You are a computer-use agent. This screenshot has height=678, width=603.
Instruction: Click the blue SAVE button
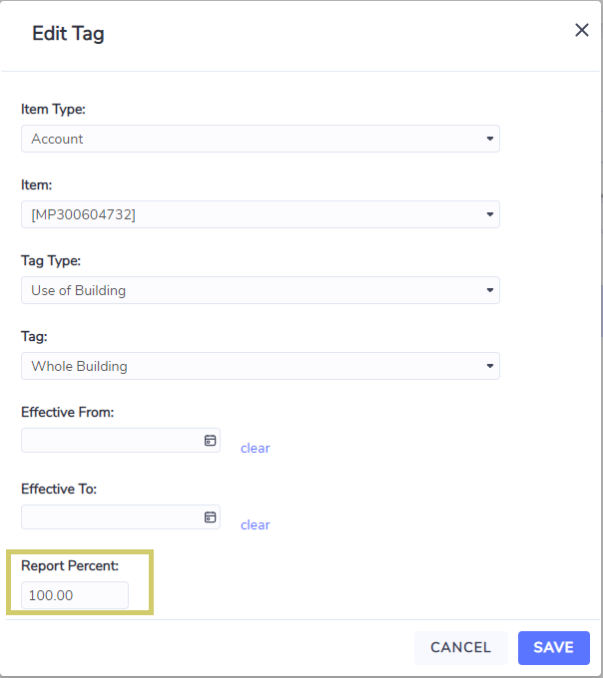pos(554,647)
